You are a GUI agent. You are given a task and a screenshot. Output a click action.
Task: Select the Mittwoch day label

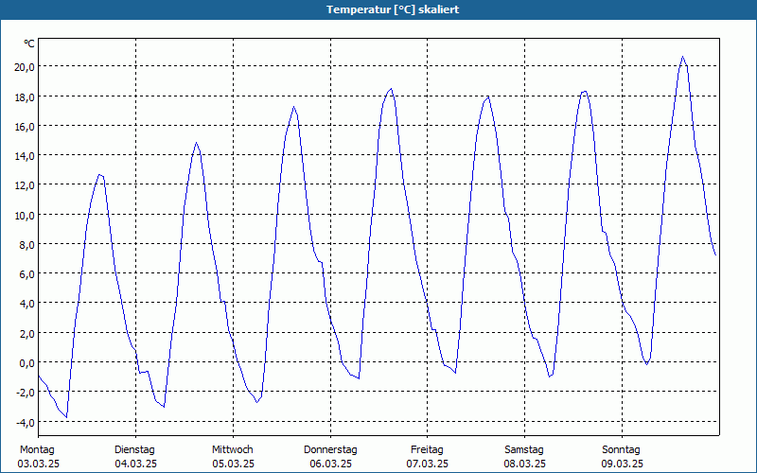(233, 450)
